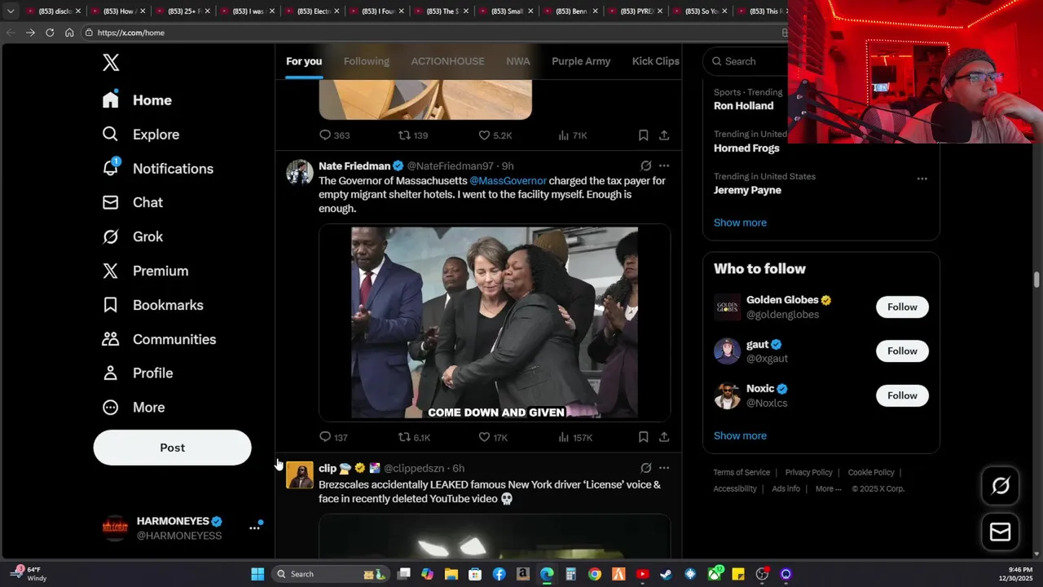Open more options on Nate Friedman's post

pos(664,166)
